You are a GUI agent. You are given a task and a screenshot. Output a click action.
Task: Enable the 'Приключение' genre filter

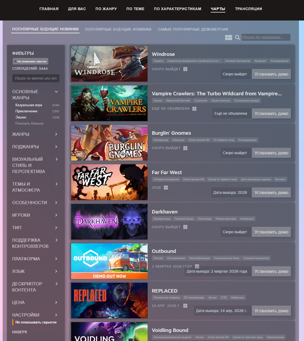pyautogui.click(x=26, y=111)
